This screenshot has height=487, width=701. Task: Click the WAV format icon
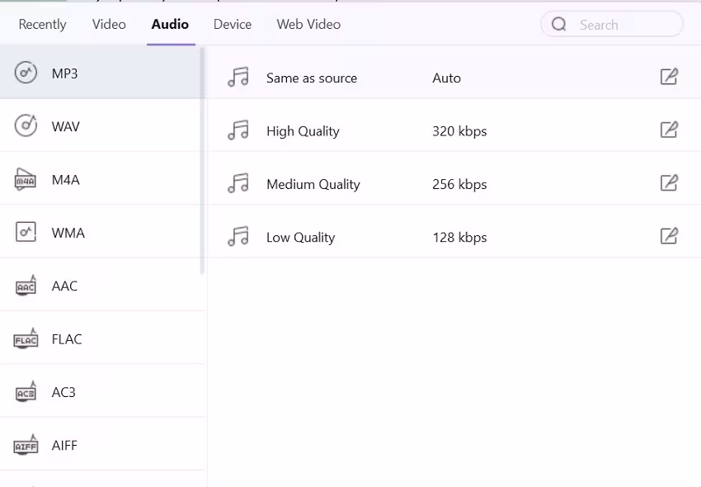click(26, 126)
